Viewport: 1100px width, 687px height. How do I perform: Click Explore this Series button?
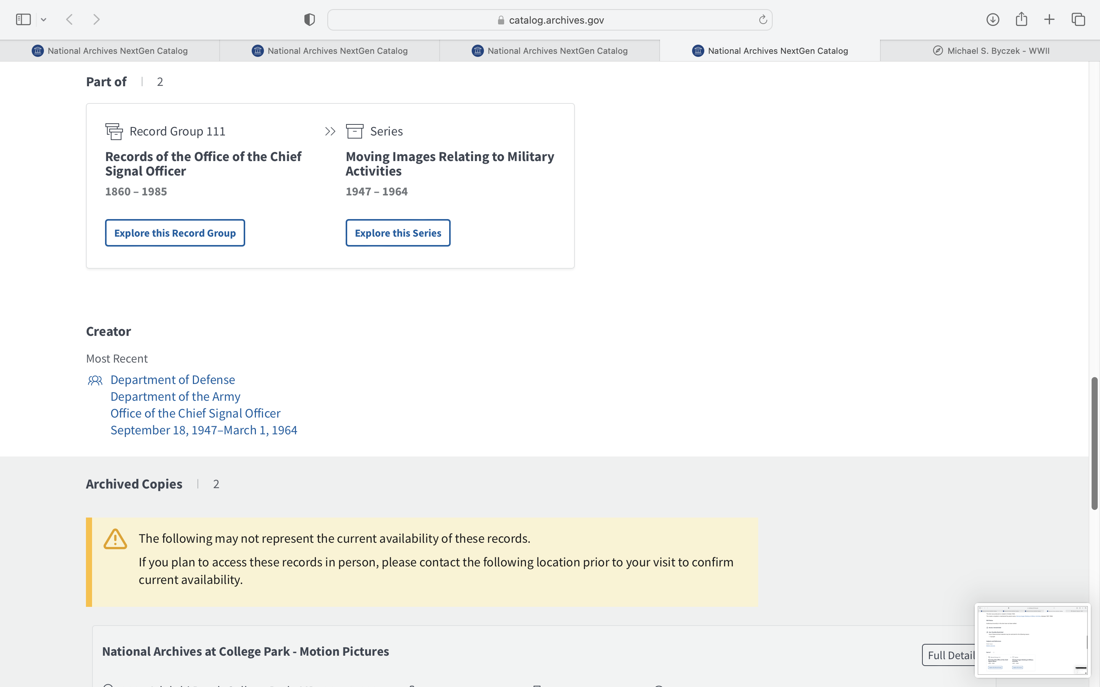398,233
